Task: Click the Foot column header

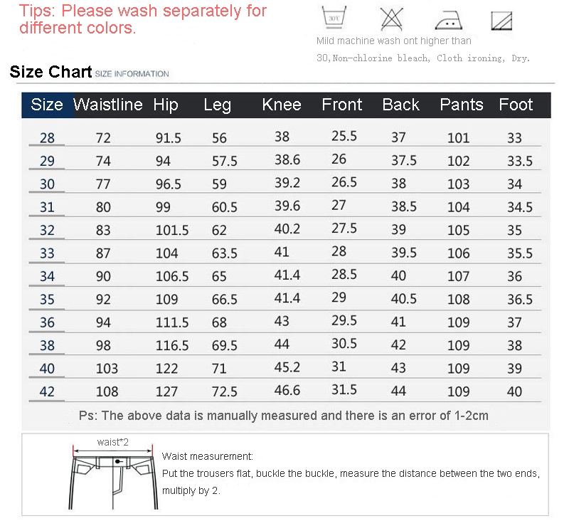Action: pyautogui.click(x=516, y=105)
